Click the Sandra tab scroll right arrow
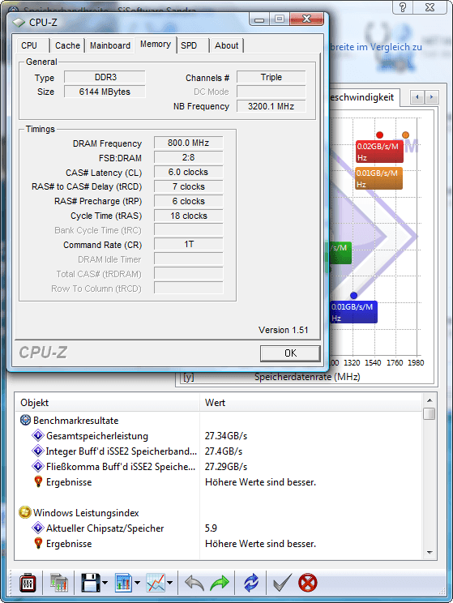The width and height of the screenshot is (453, 603). (431, 97)
